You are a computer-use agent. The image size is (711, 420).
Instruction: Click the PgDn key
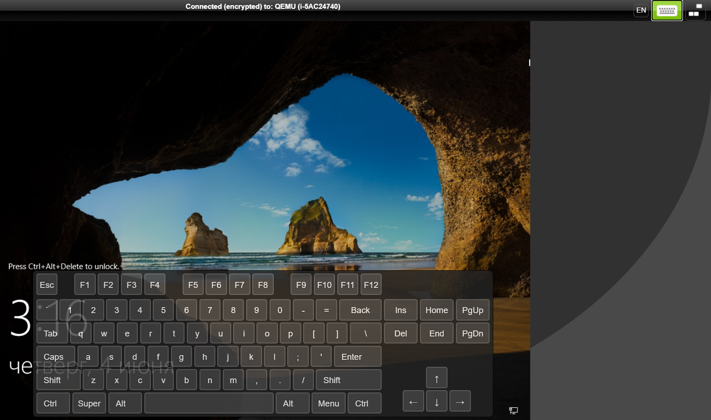[x=472, y=333]
